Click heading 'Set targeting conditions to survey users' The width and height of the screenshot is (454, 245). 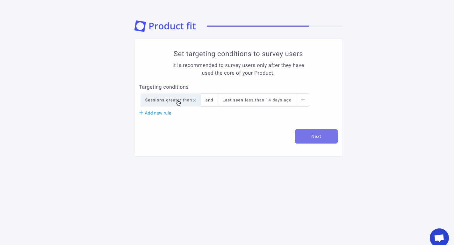point(238,54)
